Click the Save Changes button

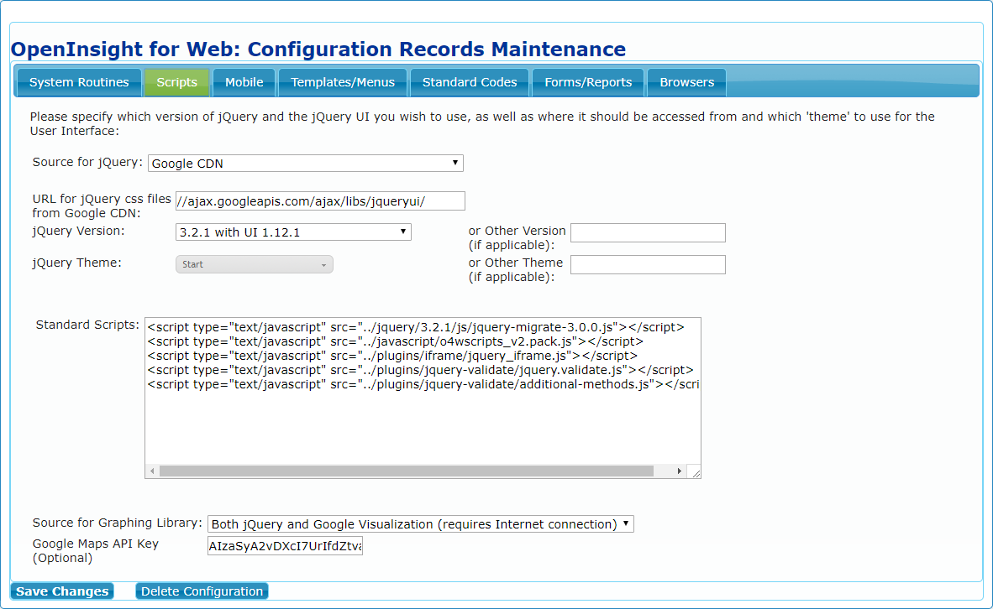click(62, 591)
